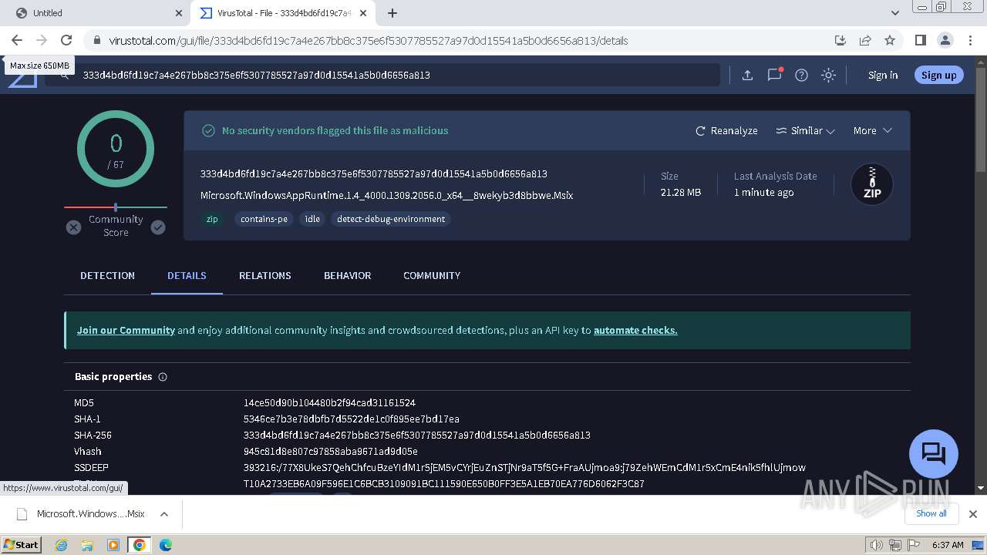Select the DETAILS tab
This screenshot has width=987, height=555.
[x=187, y=275]
